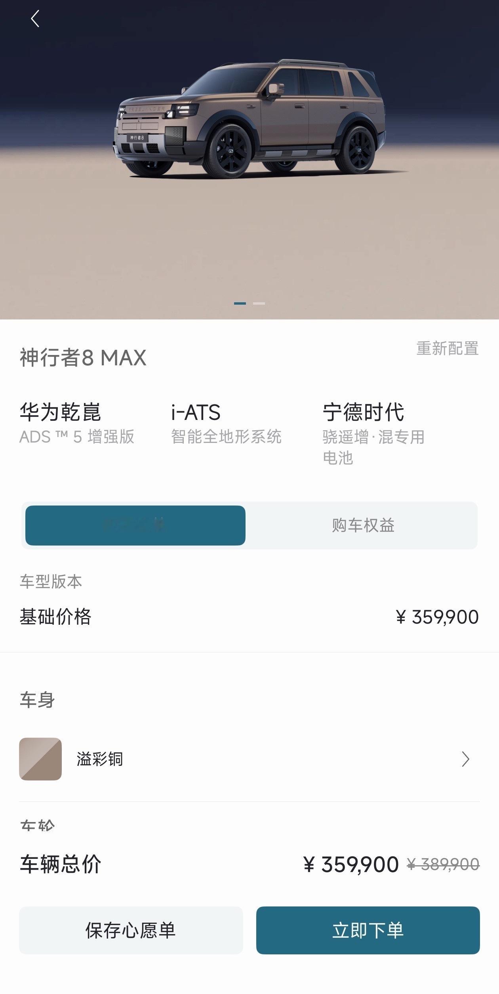Tap the 立即下单 order button
Image resolution: width=499 pixels, height=994 pixels.
[x=368, y=930]
